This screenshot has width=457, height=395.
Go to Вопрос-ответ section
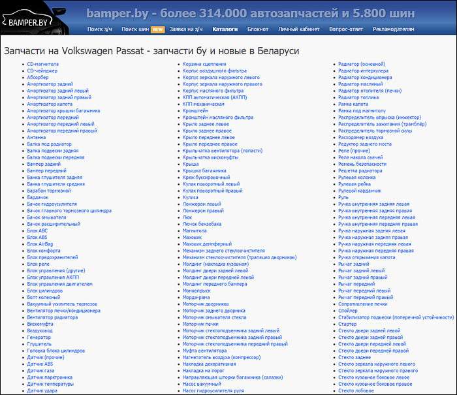346,29
